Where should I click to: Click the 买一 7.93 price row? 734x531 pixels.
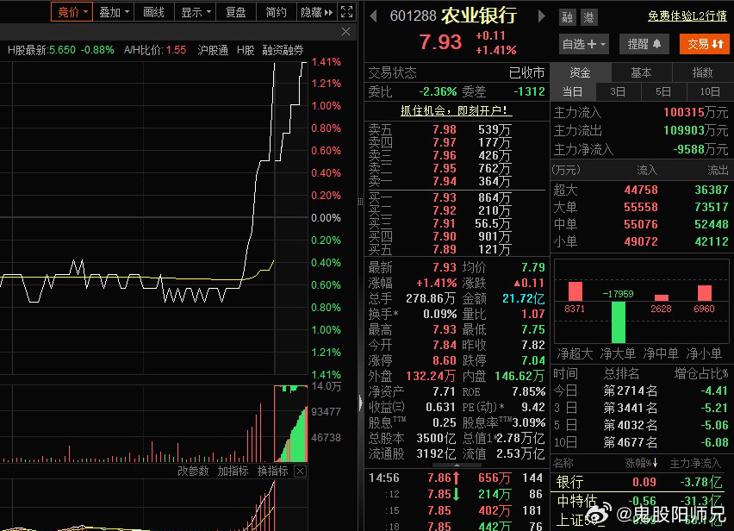(457, 197)
